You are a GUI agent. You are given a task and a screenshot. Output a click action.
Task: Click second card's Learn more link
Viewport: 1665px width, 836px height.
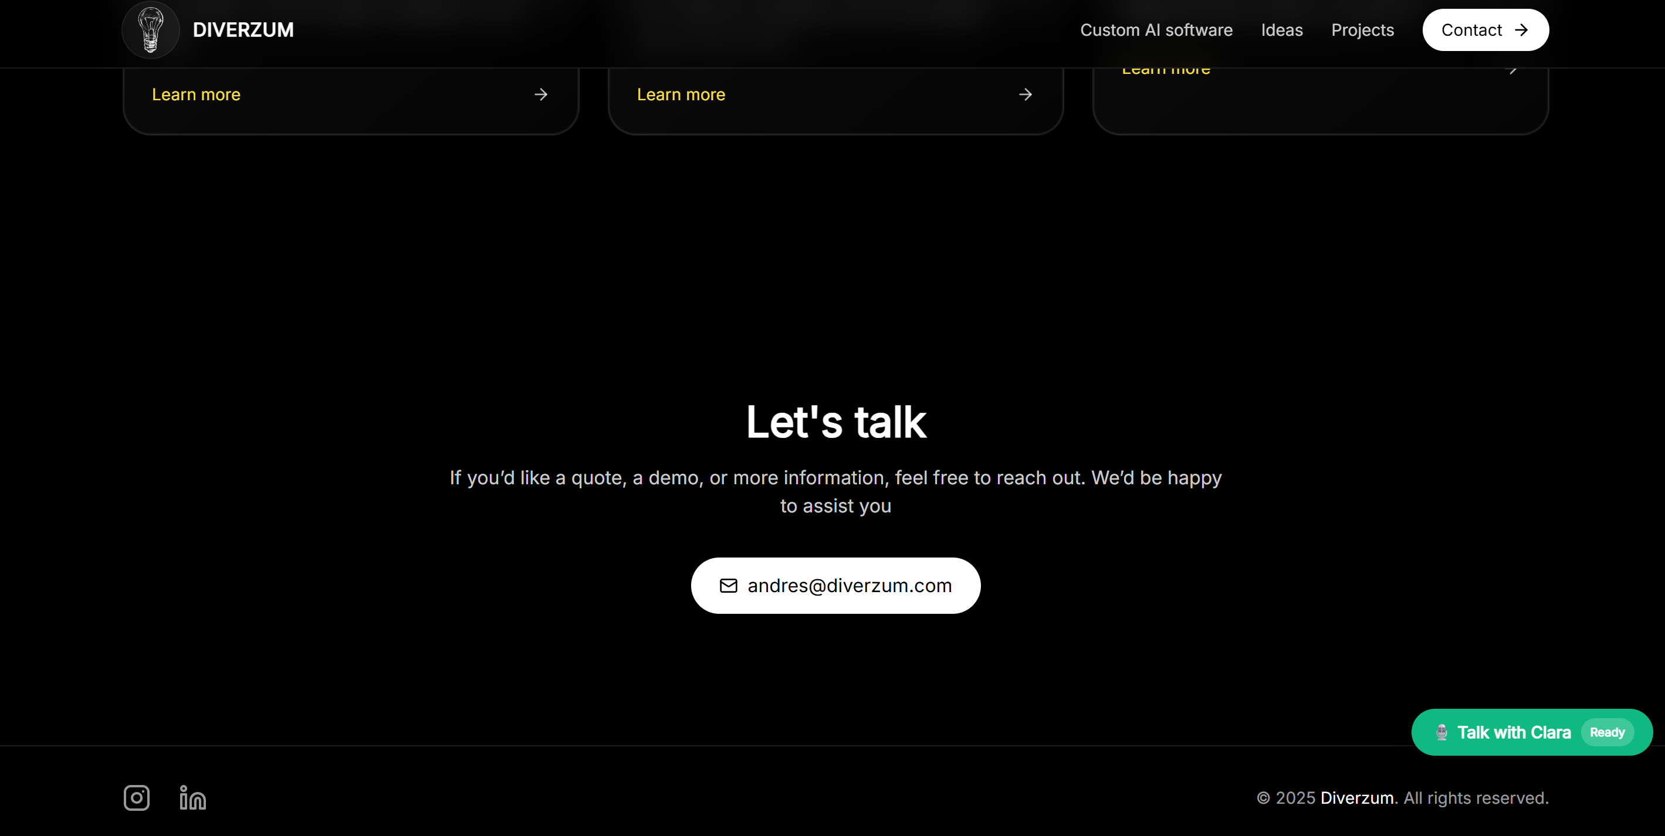[681, 95]
